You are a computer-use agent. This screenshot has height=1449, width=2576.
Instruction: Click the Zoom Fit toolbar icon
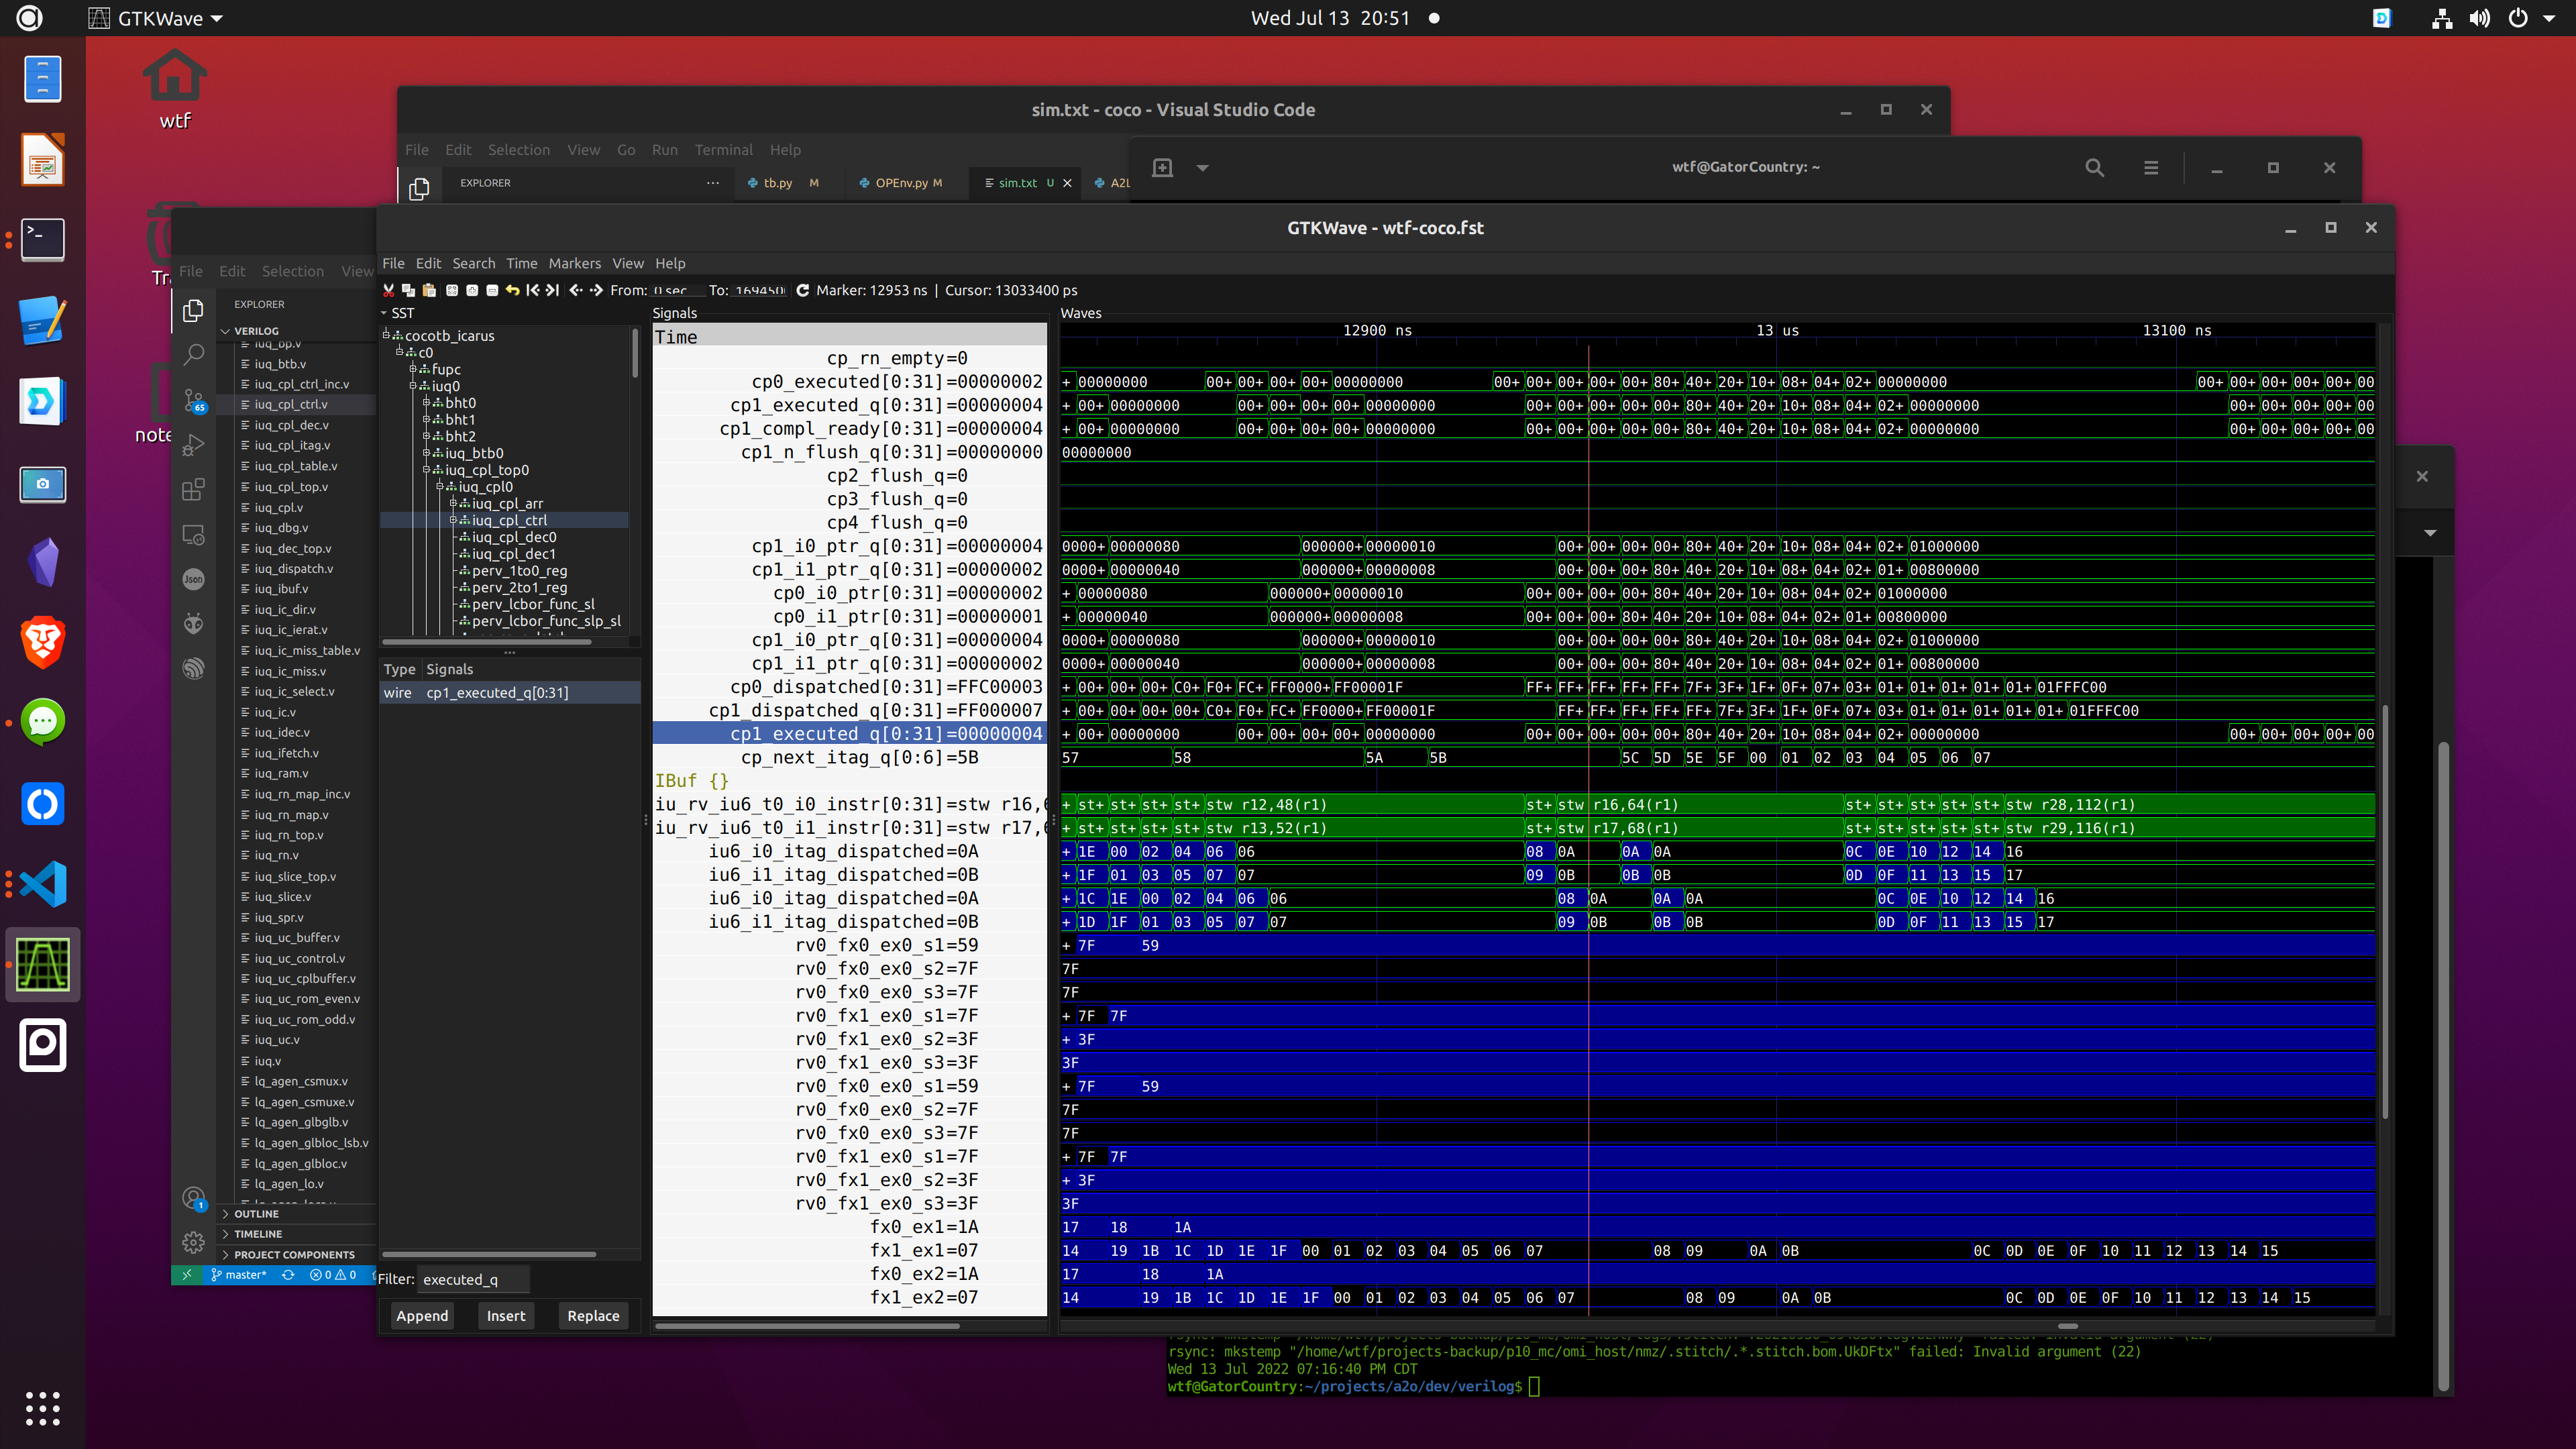pos(452,290)
